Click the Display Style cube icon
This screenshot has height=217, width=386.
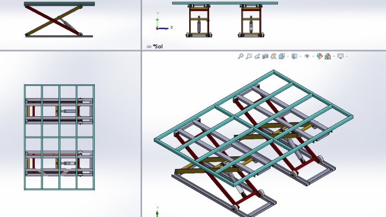point(294,56)
